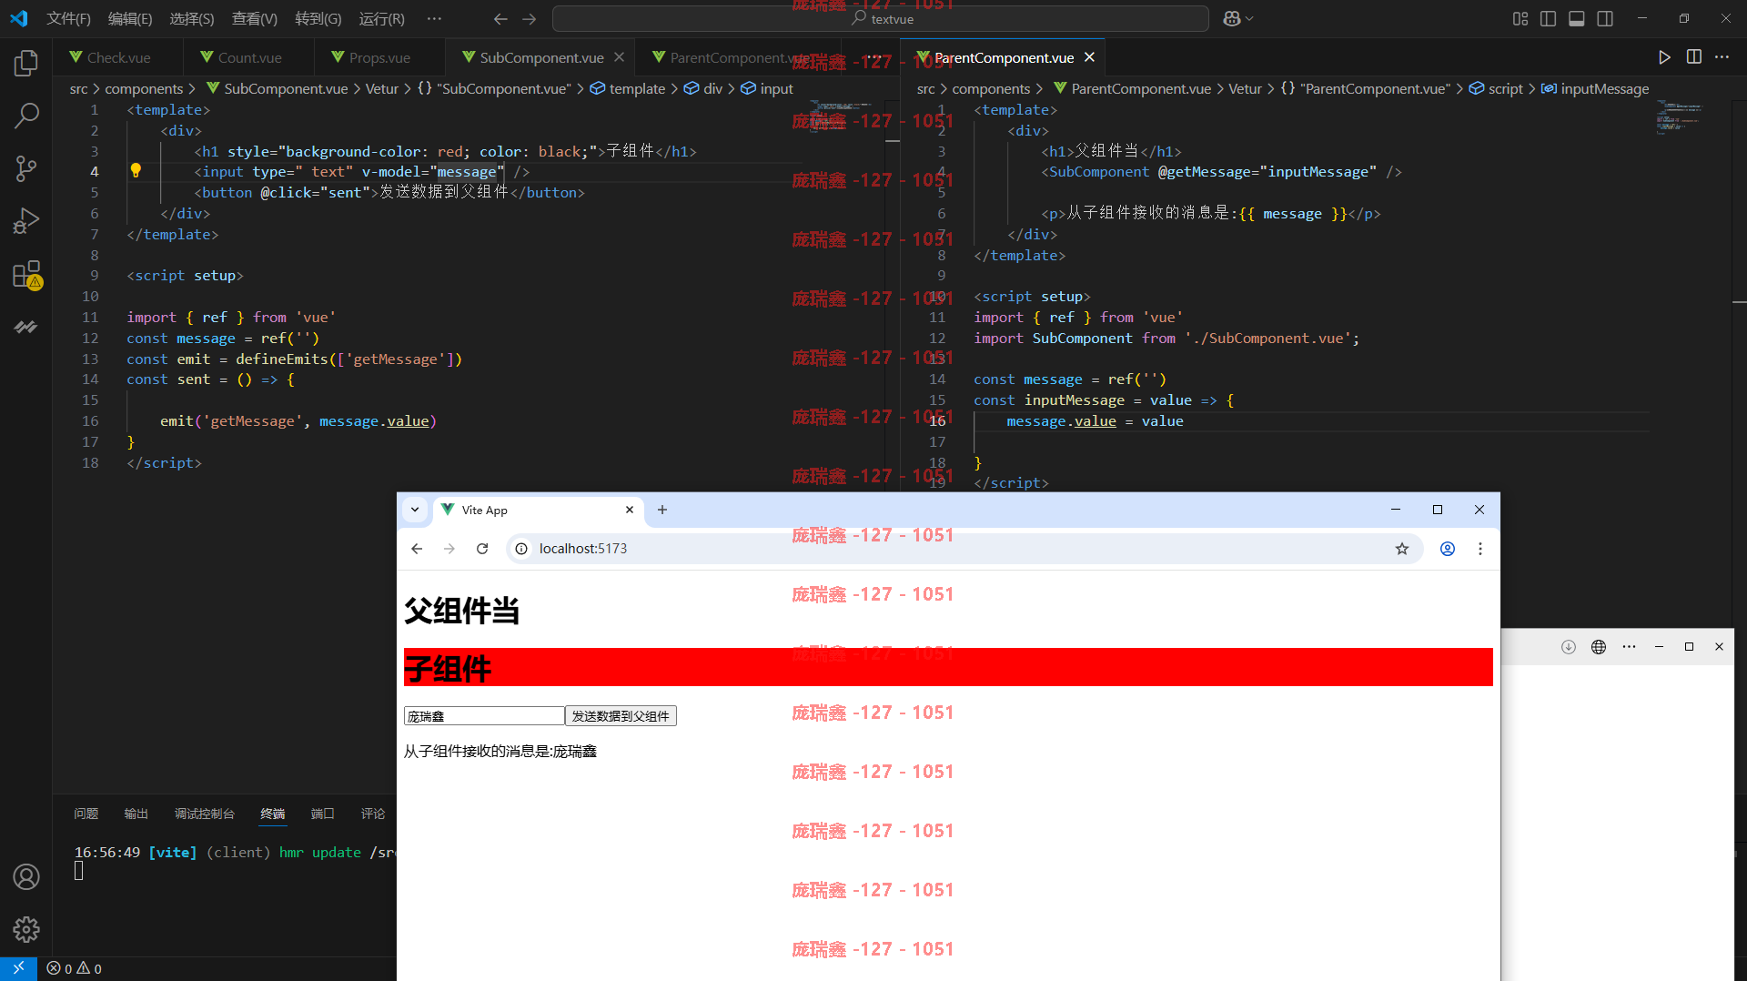The width and height of the screenshot is (1747, 981).
Task: View site information icon in address bar
Action: click(x=521, y=549)
